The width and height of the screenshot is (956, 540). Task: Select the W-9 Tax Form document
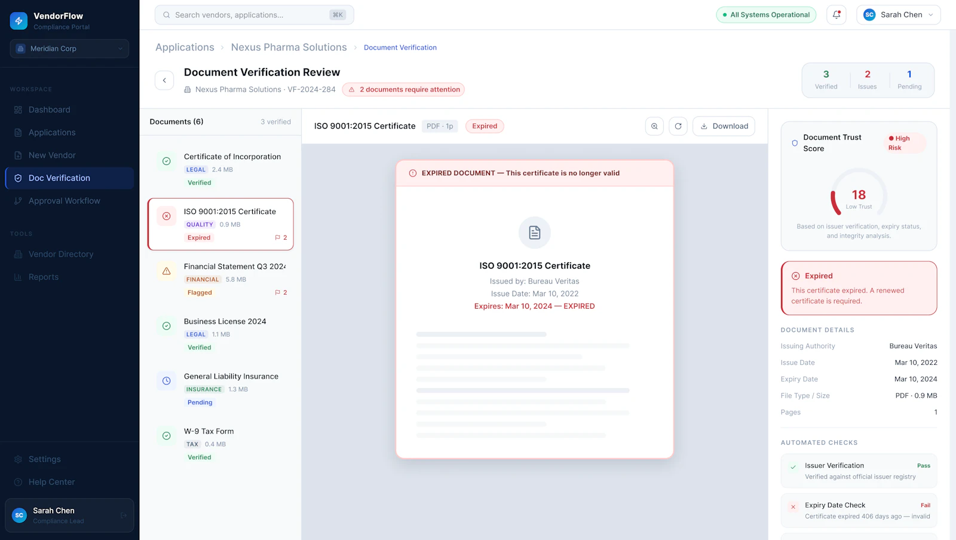pos(220,444)
